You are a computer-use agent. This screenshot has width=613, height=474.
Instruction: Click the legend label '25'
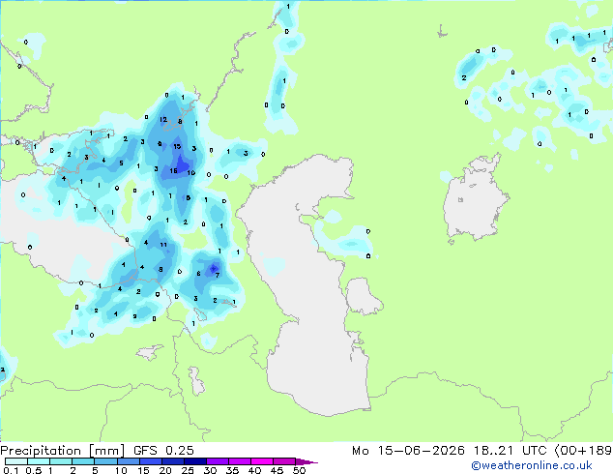(x=188, y=470)
